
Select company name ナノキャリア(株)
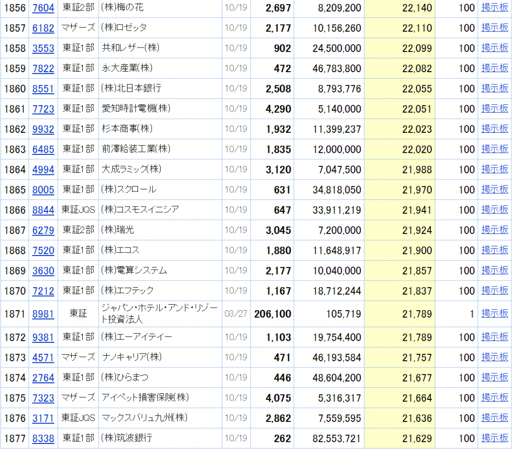click(132, 357)
